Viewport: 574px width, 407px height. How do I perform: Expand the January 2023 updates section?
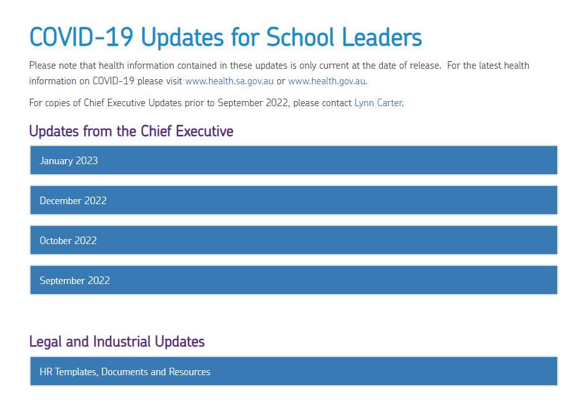coord(294,160)
